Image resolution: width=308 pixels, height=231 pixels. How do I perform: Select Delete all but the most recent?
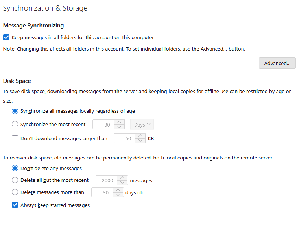click(x=15, y=180)
